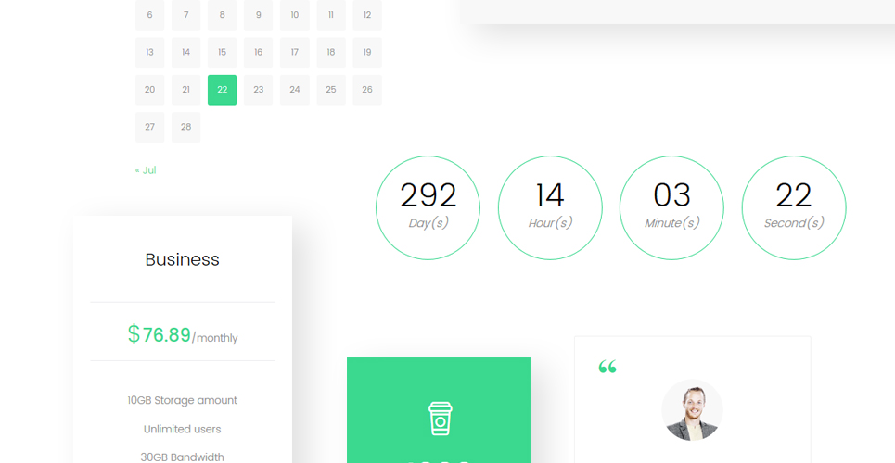This screenshot has width=895, height=463.
Task: Select calendar day 9
Action: (259, 15)
